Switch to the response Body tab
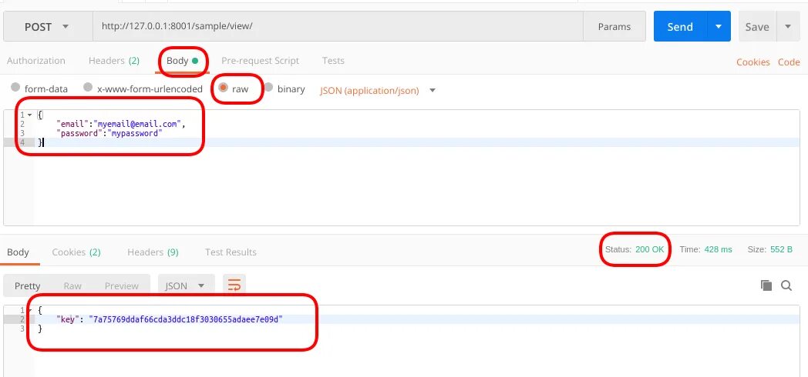Viewport: 808px width, 377px height. pos(18,252)
